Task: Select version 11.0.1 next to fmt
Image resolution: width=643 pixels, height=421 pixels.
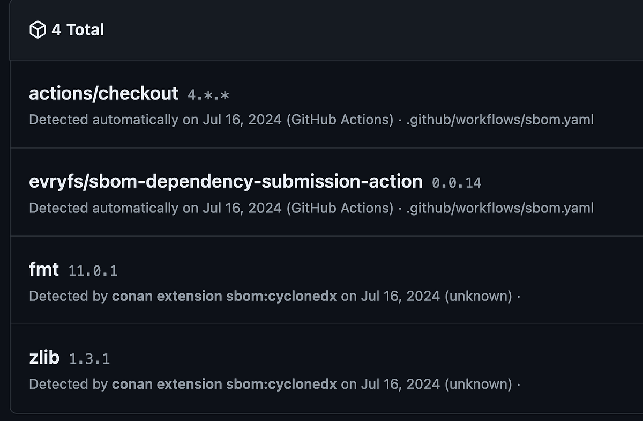Action: pyautogui.click(x=92, y=270)
